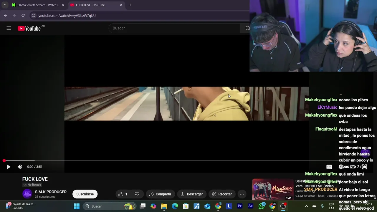Open the Windows Start menu
This screenshot has height=212, width=377.
(77, 206)
